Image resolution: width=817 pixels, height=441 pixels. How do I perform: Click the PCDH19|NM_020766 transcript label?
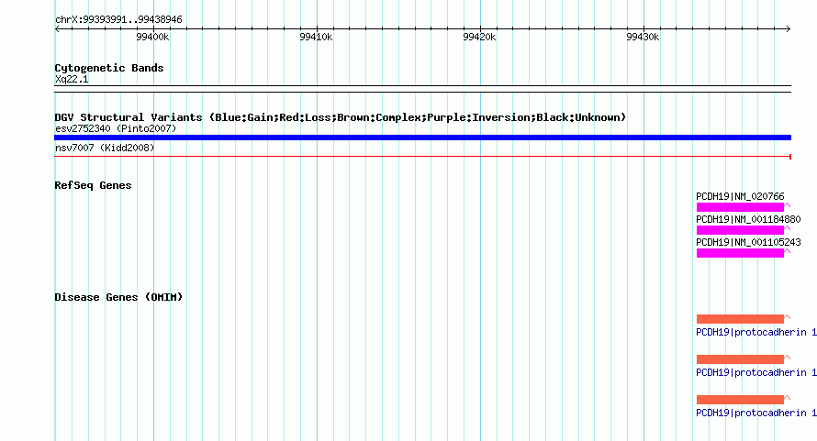pyautogui.click(x=740, y=196)
